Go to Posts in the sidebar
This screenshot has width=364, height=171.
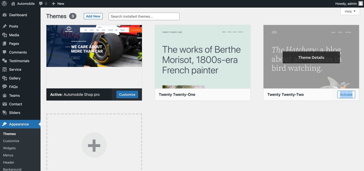click(x=20, y=26)
